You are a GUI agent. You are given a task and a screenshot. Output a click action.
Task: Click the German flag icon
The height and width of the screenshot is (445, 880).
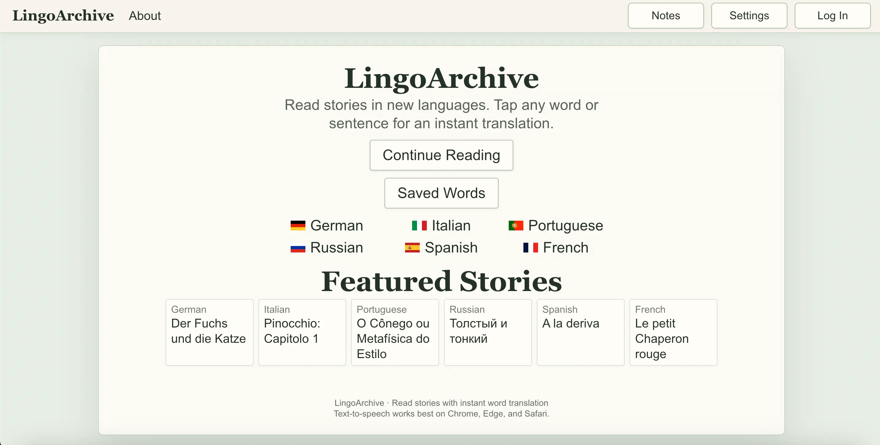click(298, 226)
